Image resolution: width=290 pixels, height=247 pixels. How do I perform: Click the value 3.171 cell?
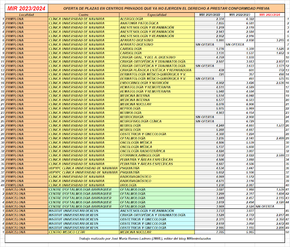[270, 66]
